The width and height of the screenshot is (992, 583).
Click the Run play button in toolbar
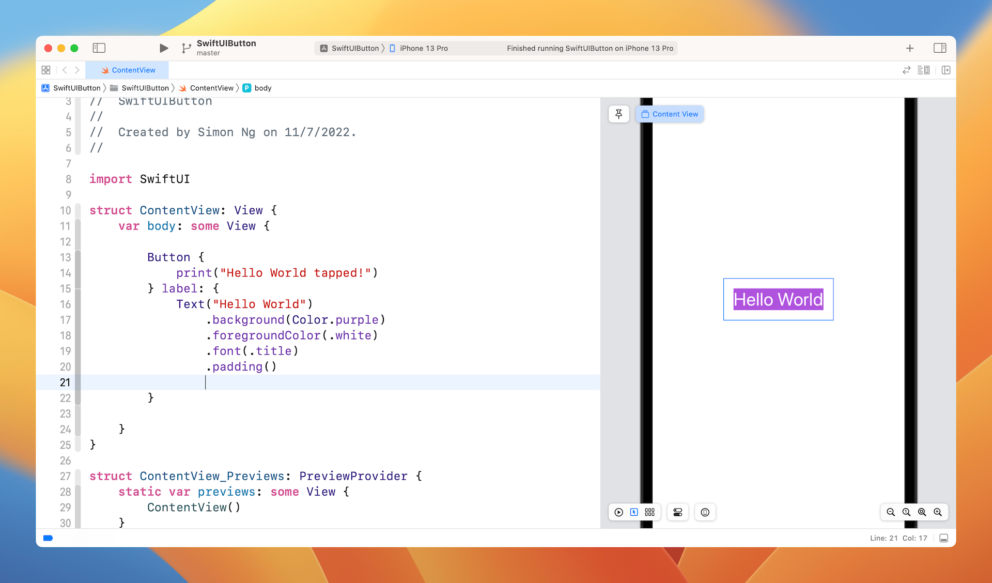[164, 48]
